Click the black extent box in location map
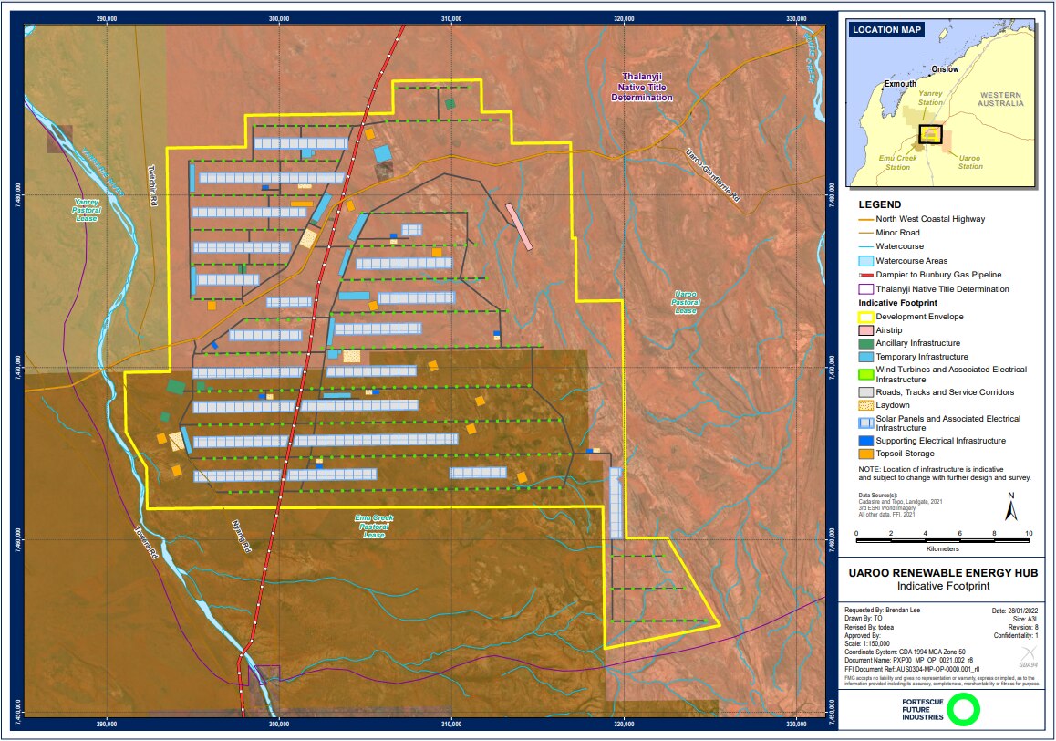This screenshot has height=741, width=1056. click(929, 134)
